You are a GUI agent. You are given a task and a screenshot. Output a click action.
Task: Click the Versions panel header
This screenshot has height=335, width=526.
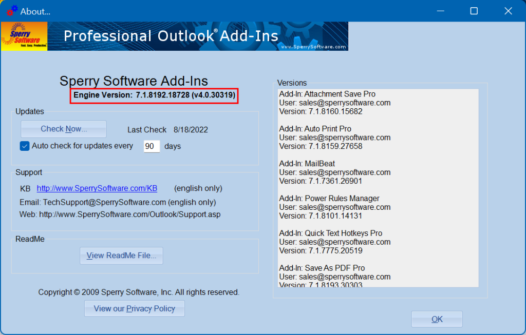[x=292, y=83]
